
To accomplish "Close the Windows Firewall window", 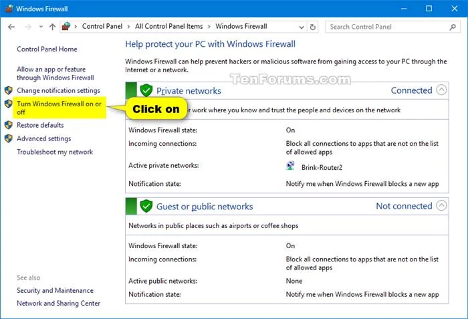I will coord(455,9).
